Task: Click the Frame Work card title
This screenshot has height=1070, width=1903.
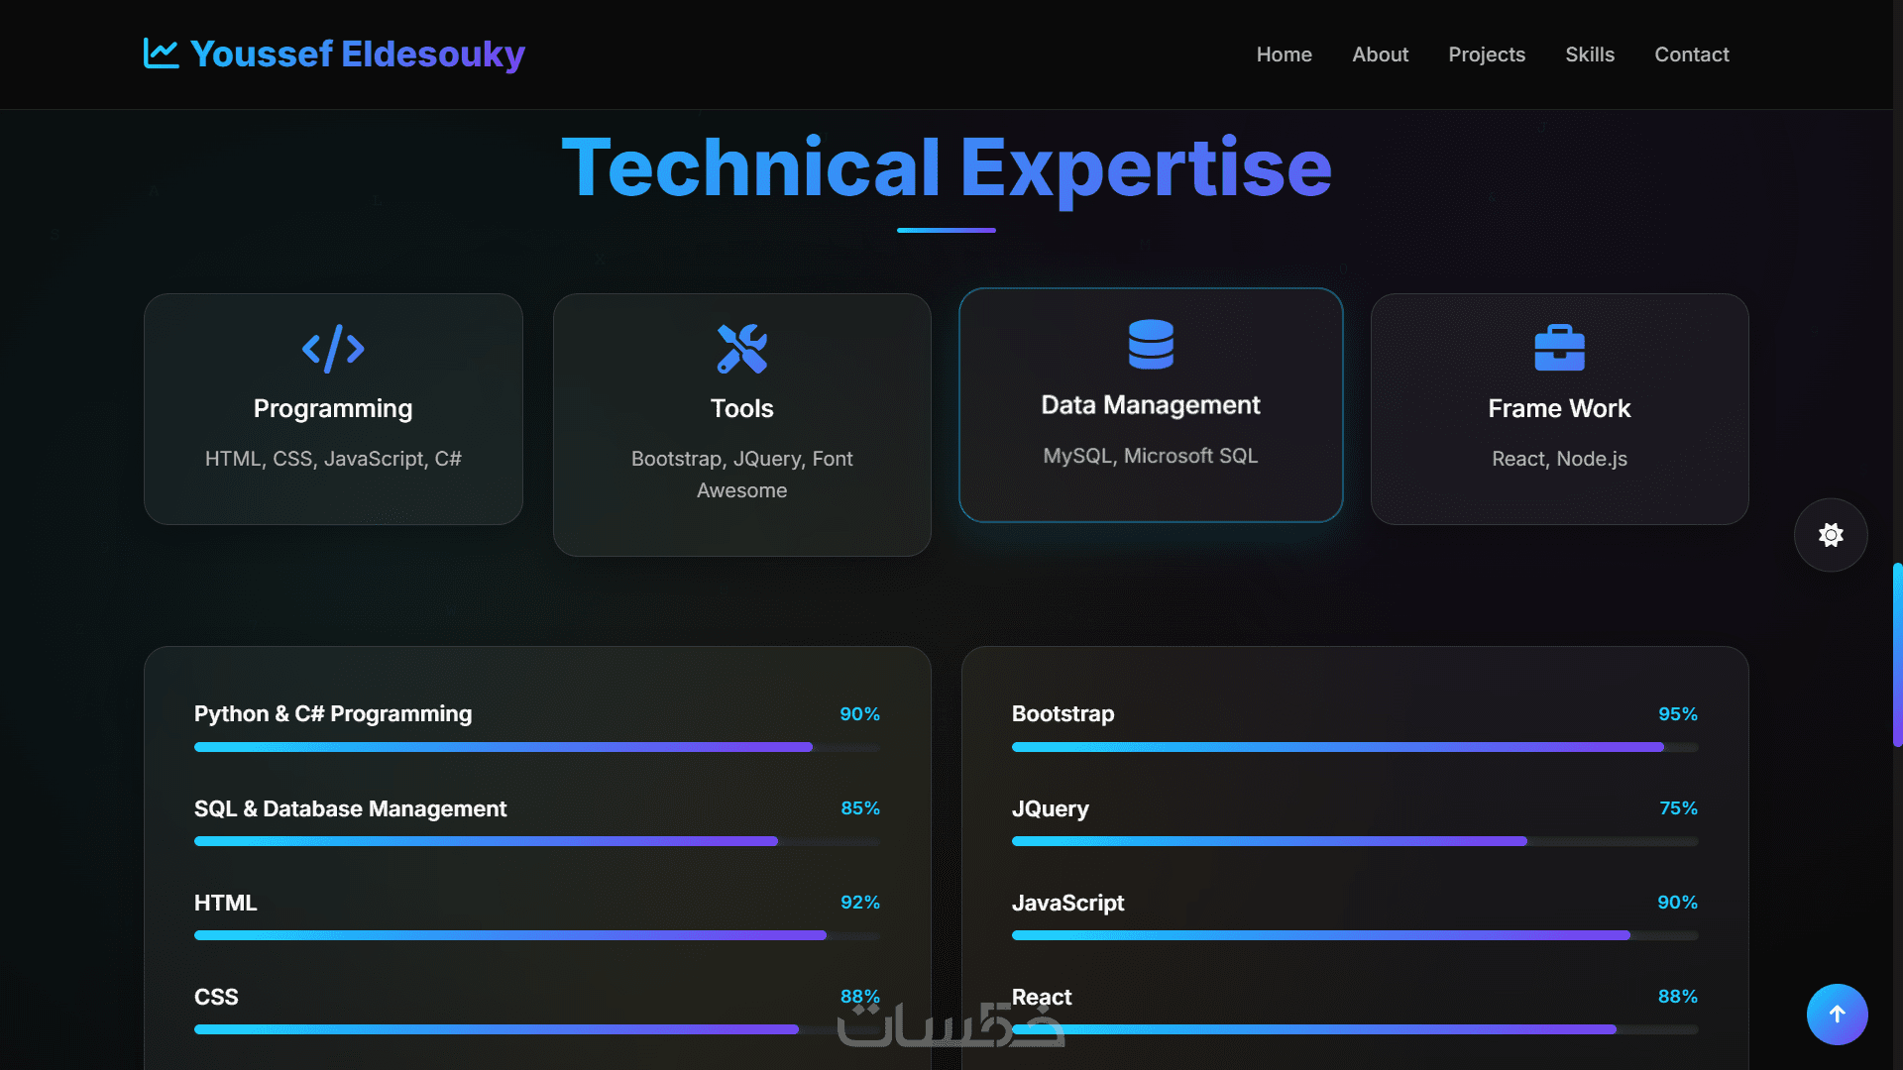Action: pos(1559,408)
